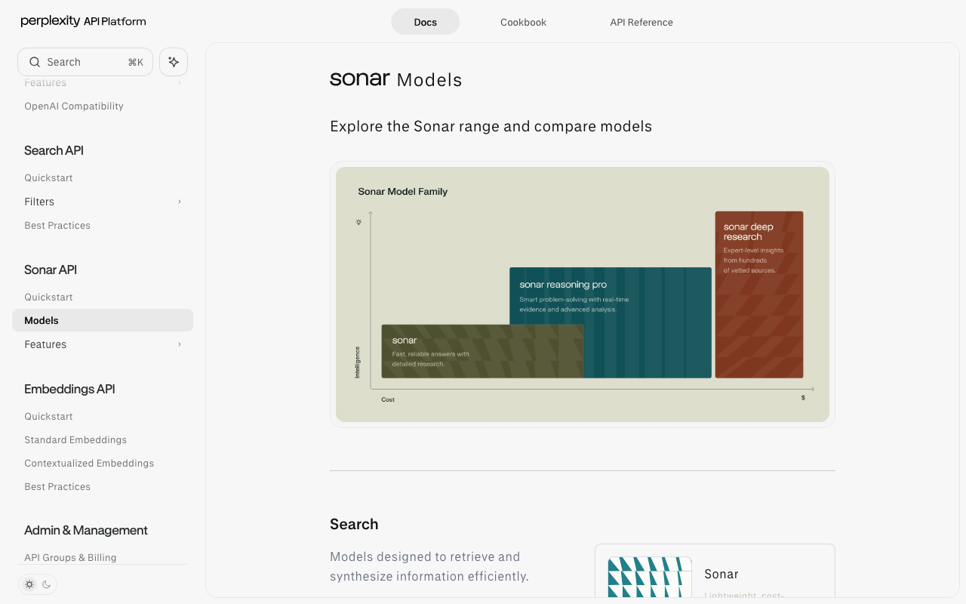
Task: Click the Search section heading
Action: (x=354, y=524)
